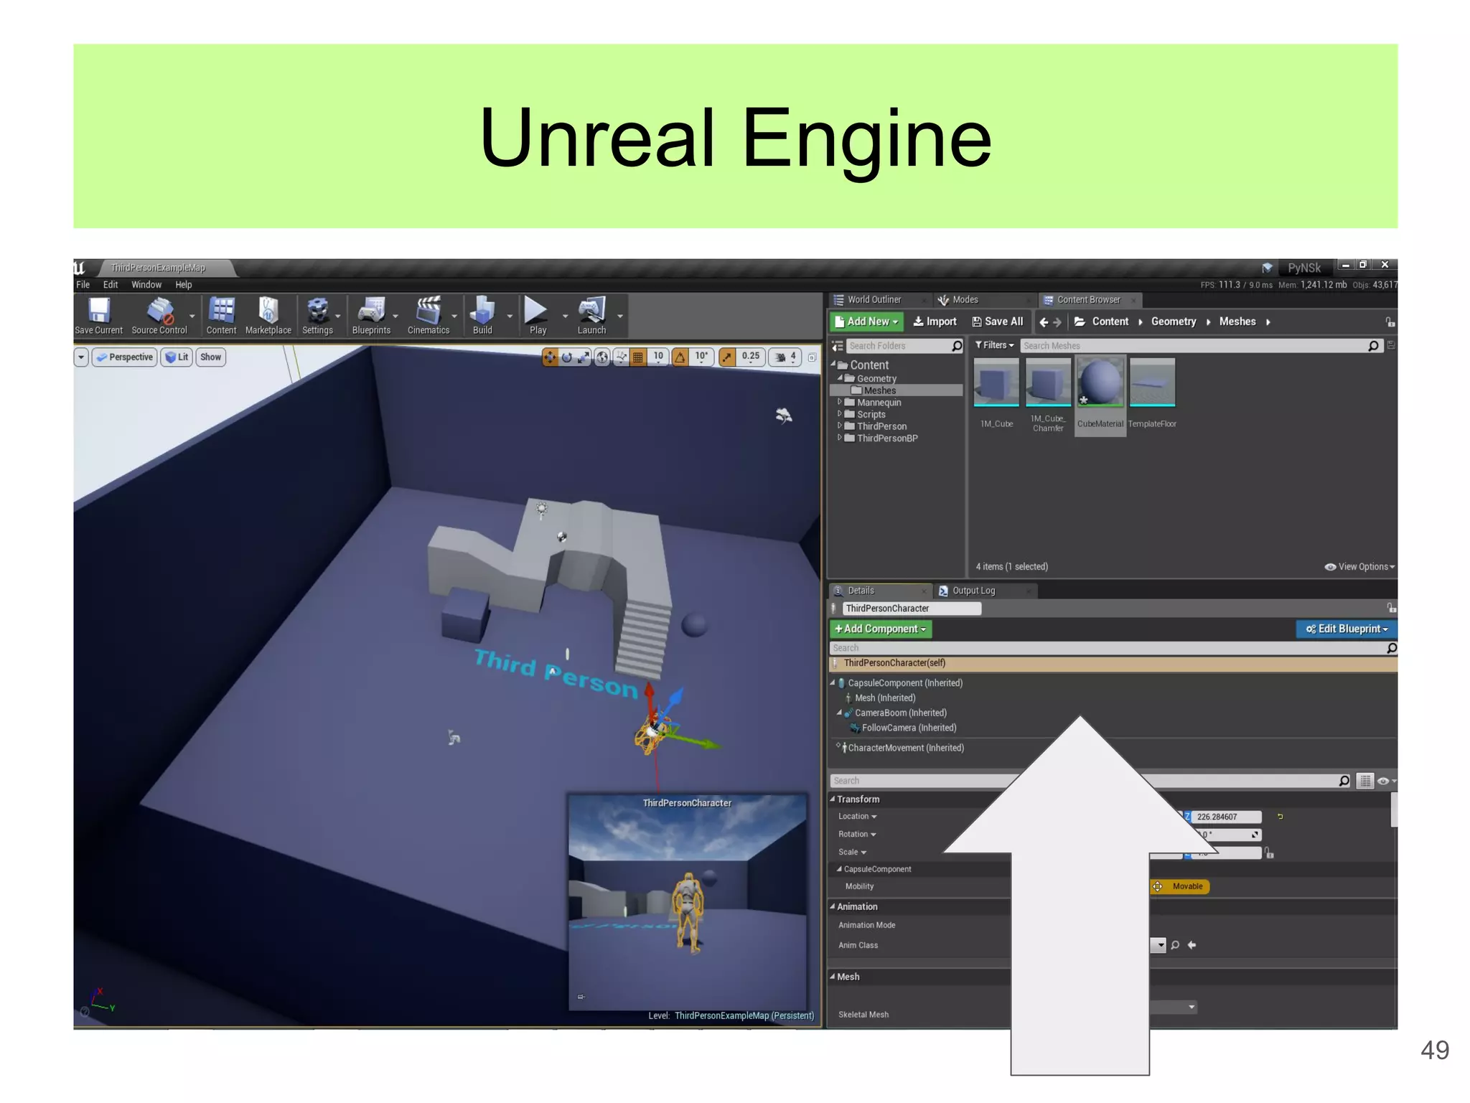1470x1103 pixels.
Task: Click the Lit view mode button
Action: coord(177,357)
